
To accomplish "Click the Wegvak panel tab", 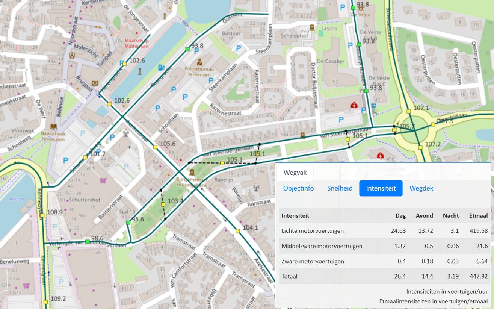I will 295,173.
